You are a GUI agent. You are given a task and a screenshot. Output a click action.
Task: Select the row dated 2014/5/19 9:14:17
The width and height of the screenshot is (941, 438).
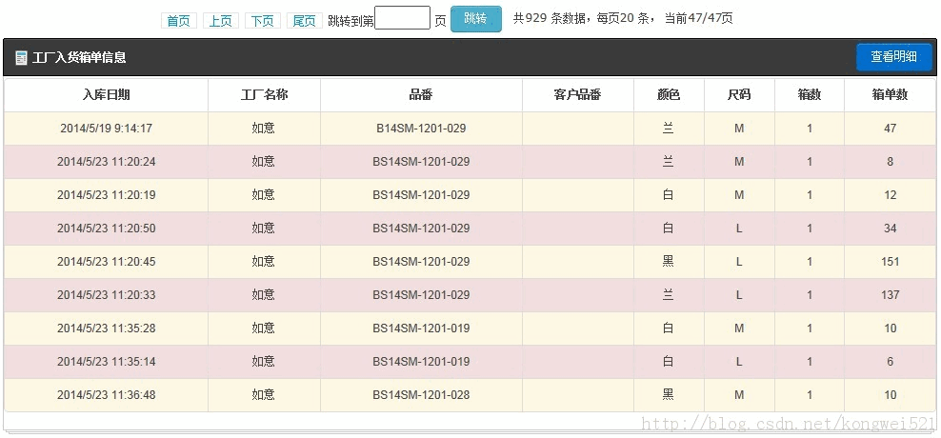coord(106,129)
